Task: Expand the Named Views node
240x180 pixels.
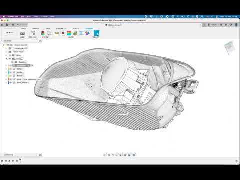Action: 6,52
